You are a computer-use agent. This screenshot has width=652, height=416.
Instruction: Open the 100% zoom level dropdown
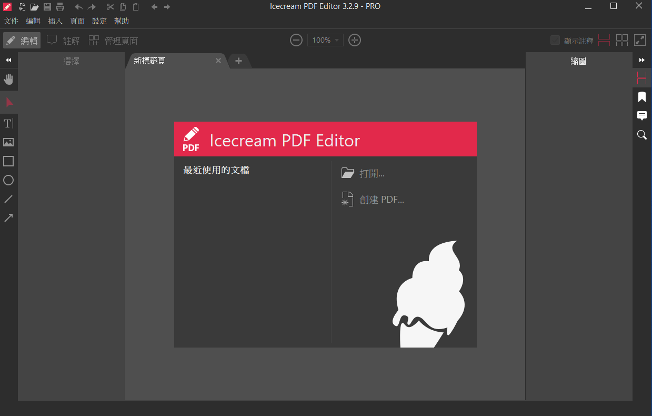325,40
